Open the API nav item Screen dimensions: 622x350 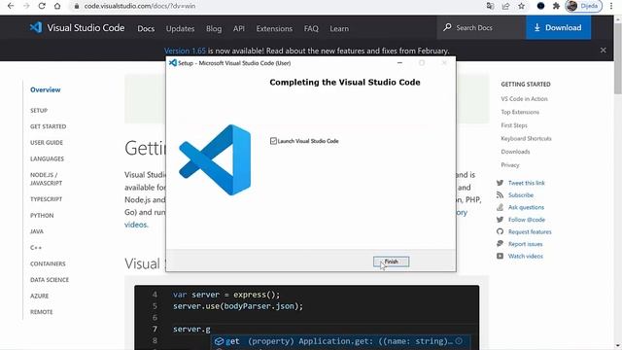239,28
